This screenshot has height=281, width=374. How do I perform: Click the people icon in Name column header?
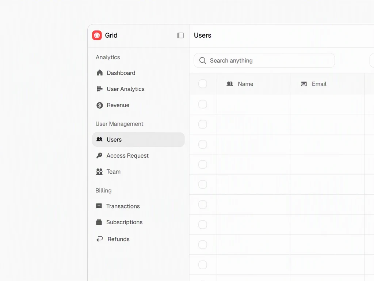(x=230, y=84)
